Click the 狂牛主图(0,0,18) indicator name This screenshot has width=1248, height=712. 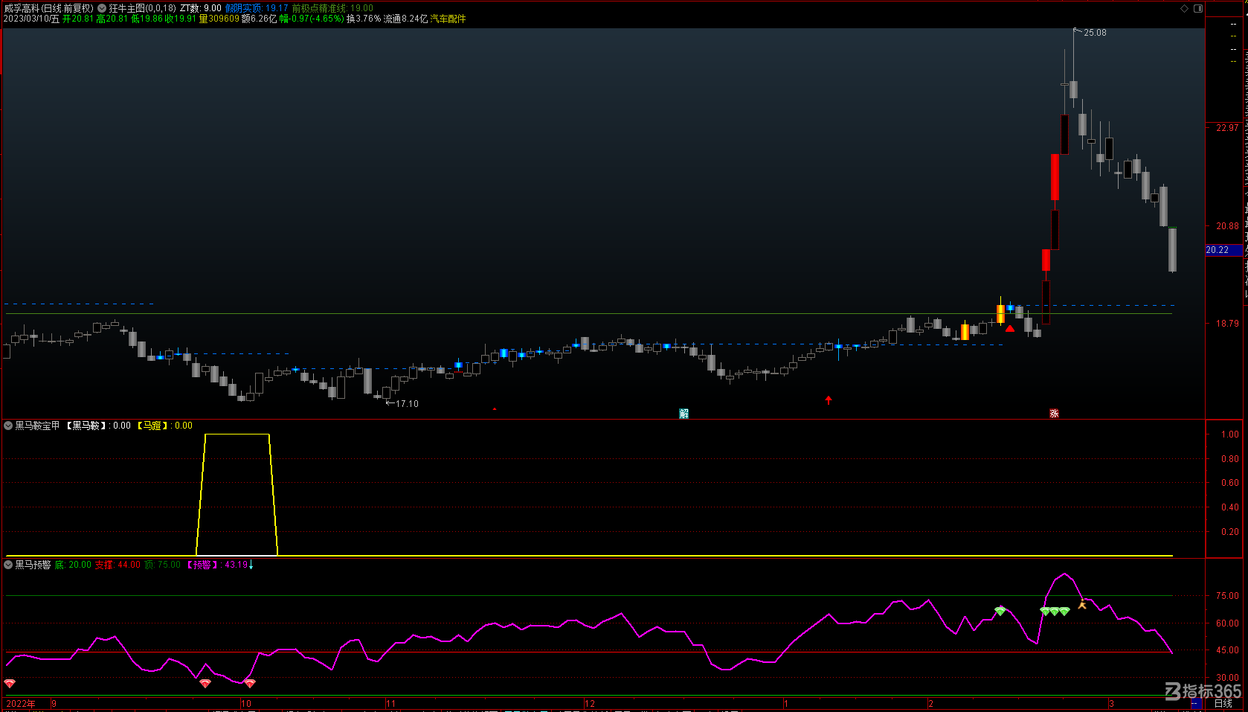143,8
